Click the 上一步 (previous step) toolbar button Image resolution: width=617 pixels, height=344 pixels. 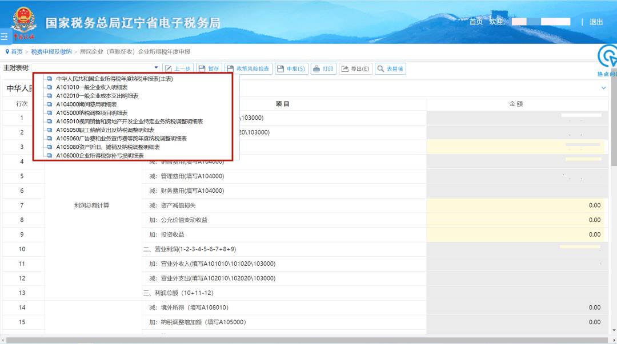[x=178, y=68]
